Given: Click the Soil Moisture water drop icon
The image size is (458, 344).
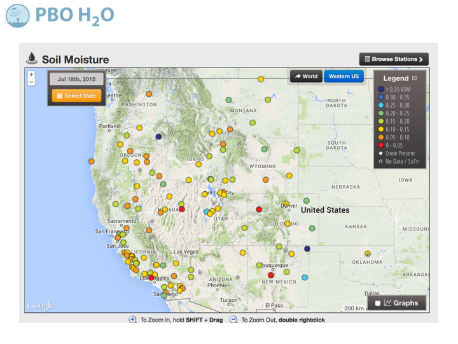Looking at the screenshot, I should pyautogui.click(x=32, y=59).
